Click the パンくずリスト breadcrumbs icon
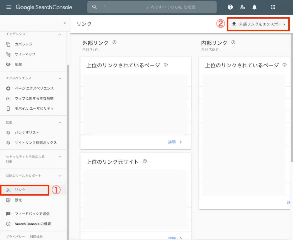The width and height of the screenshot is (293, 240). [x=8, y=132]
